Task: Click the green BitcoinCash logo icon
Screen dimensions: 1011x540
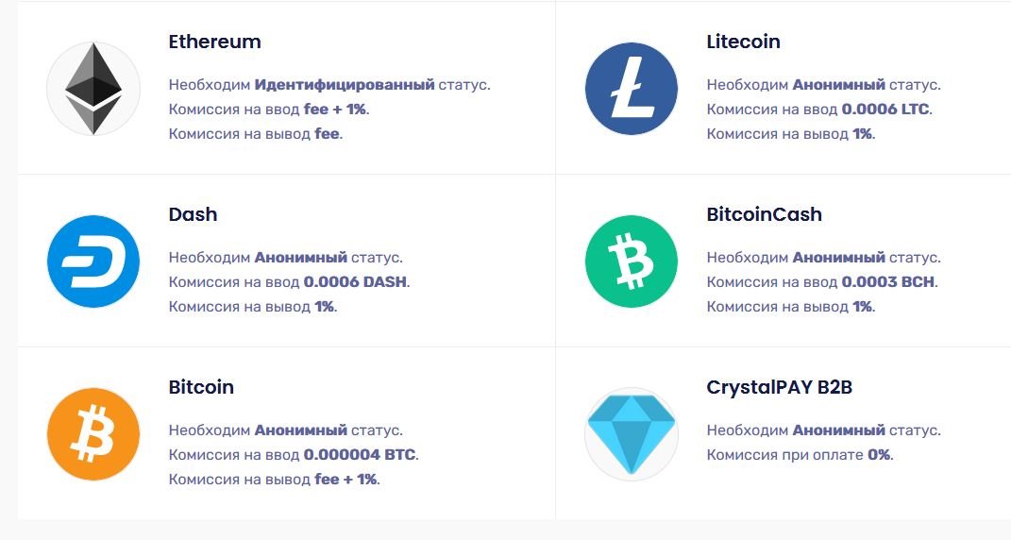Action: click(631, 262)
